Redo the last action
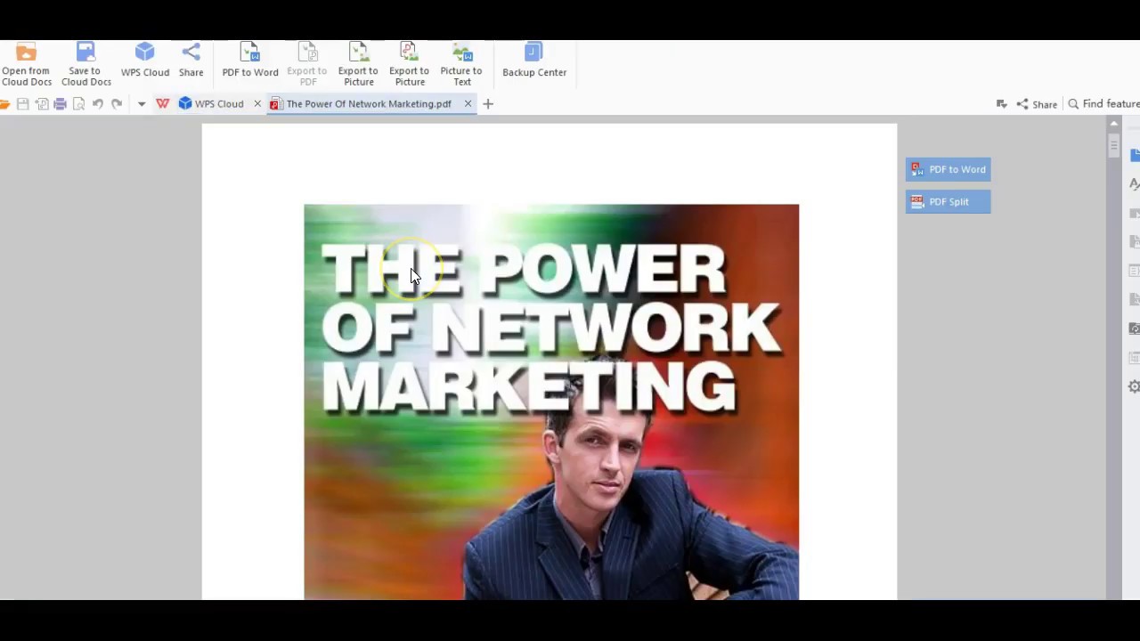The height and width of the screenshot is (641, 1140). (117, 104)
